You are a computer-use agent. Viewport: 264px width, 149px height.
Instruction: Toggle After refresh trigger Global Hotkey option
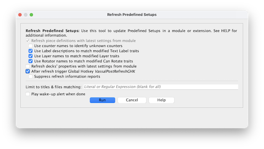(x=28, y=71)
